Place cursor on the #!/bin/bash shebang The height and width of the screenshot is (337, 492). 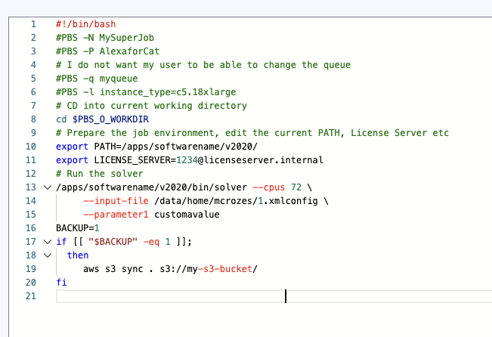click(x=85, y=24)
